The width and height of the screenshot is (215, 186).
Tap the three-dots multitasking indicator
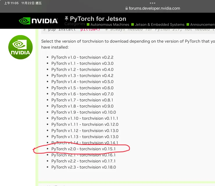[153, 3]
